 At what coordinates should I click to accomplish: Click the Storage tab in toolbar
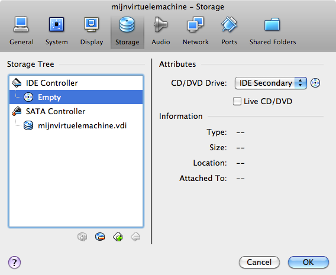127,32
